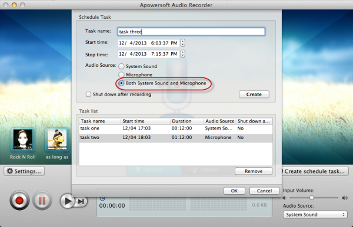Select the 'task two' row

coord(176,137)
